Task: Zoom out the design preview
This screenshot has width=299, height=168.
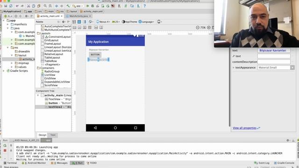Action: [x=198, y=28]
